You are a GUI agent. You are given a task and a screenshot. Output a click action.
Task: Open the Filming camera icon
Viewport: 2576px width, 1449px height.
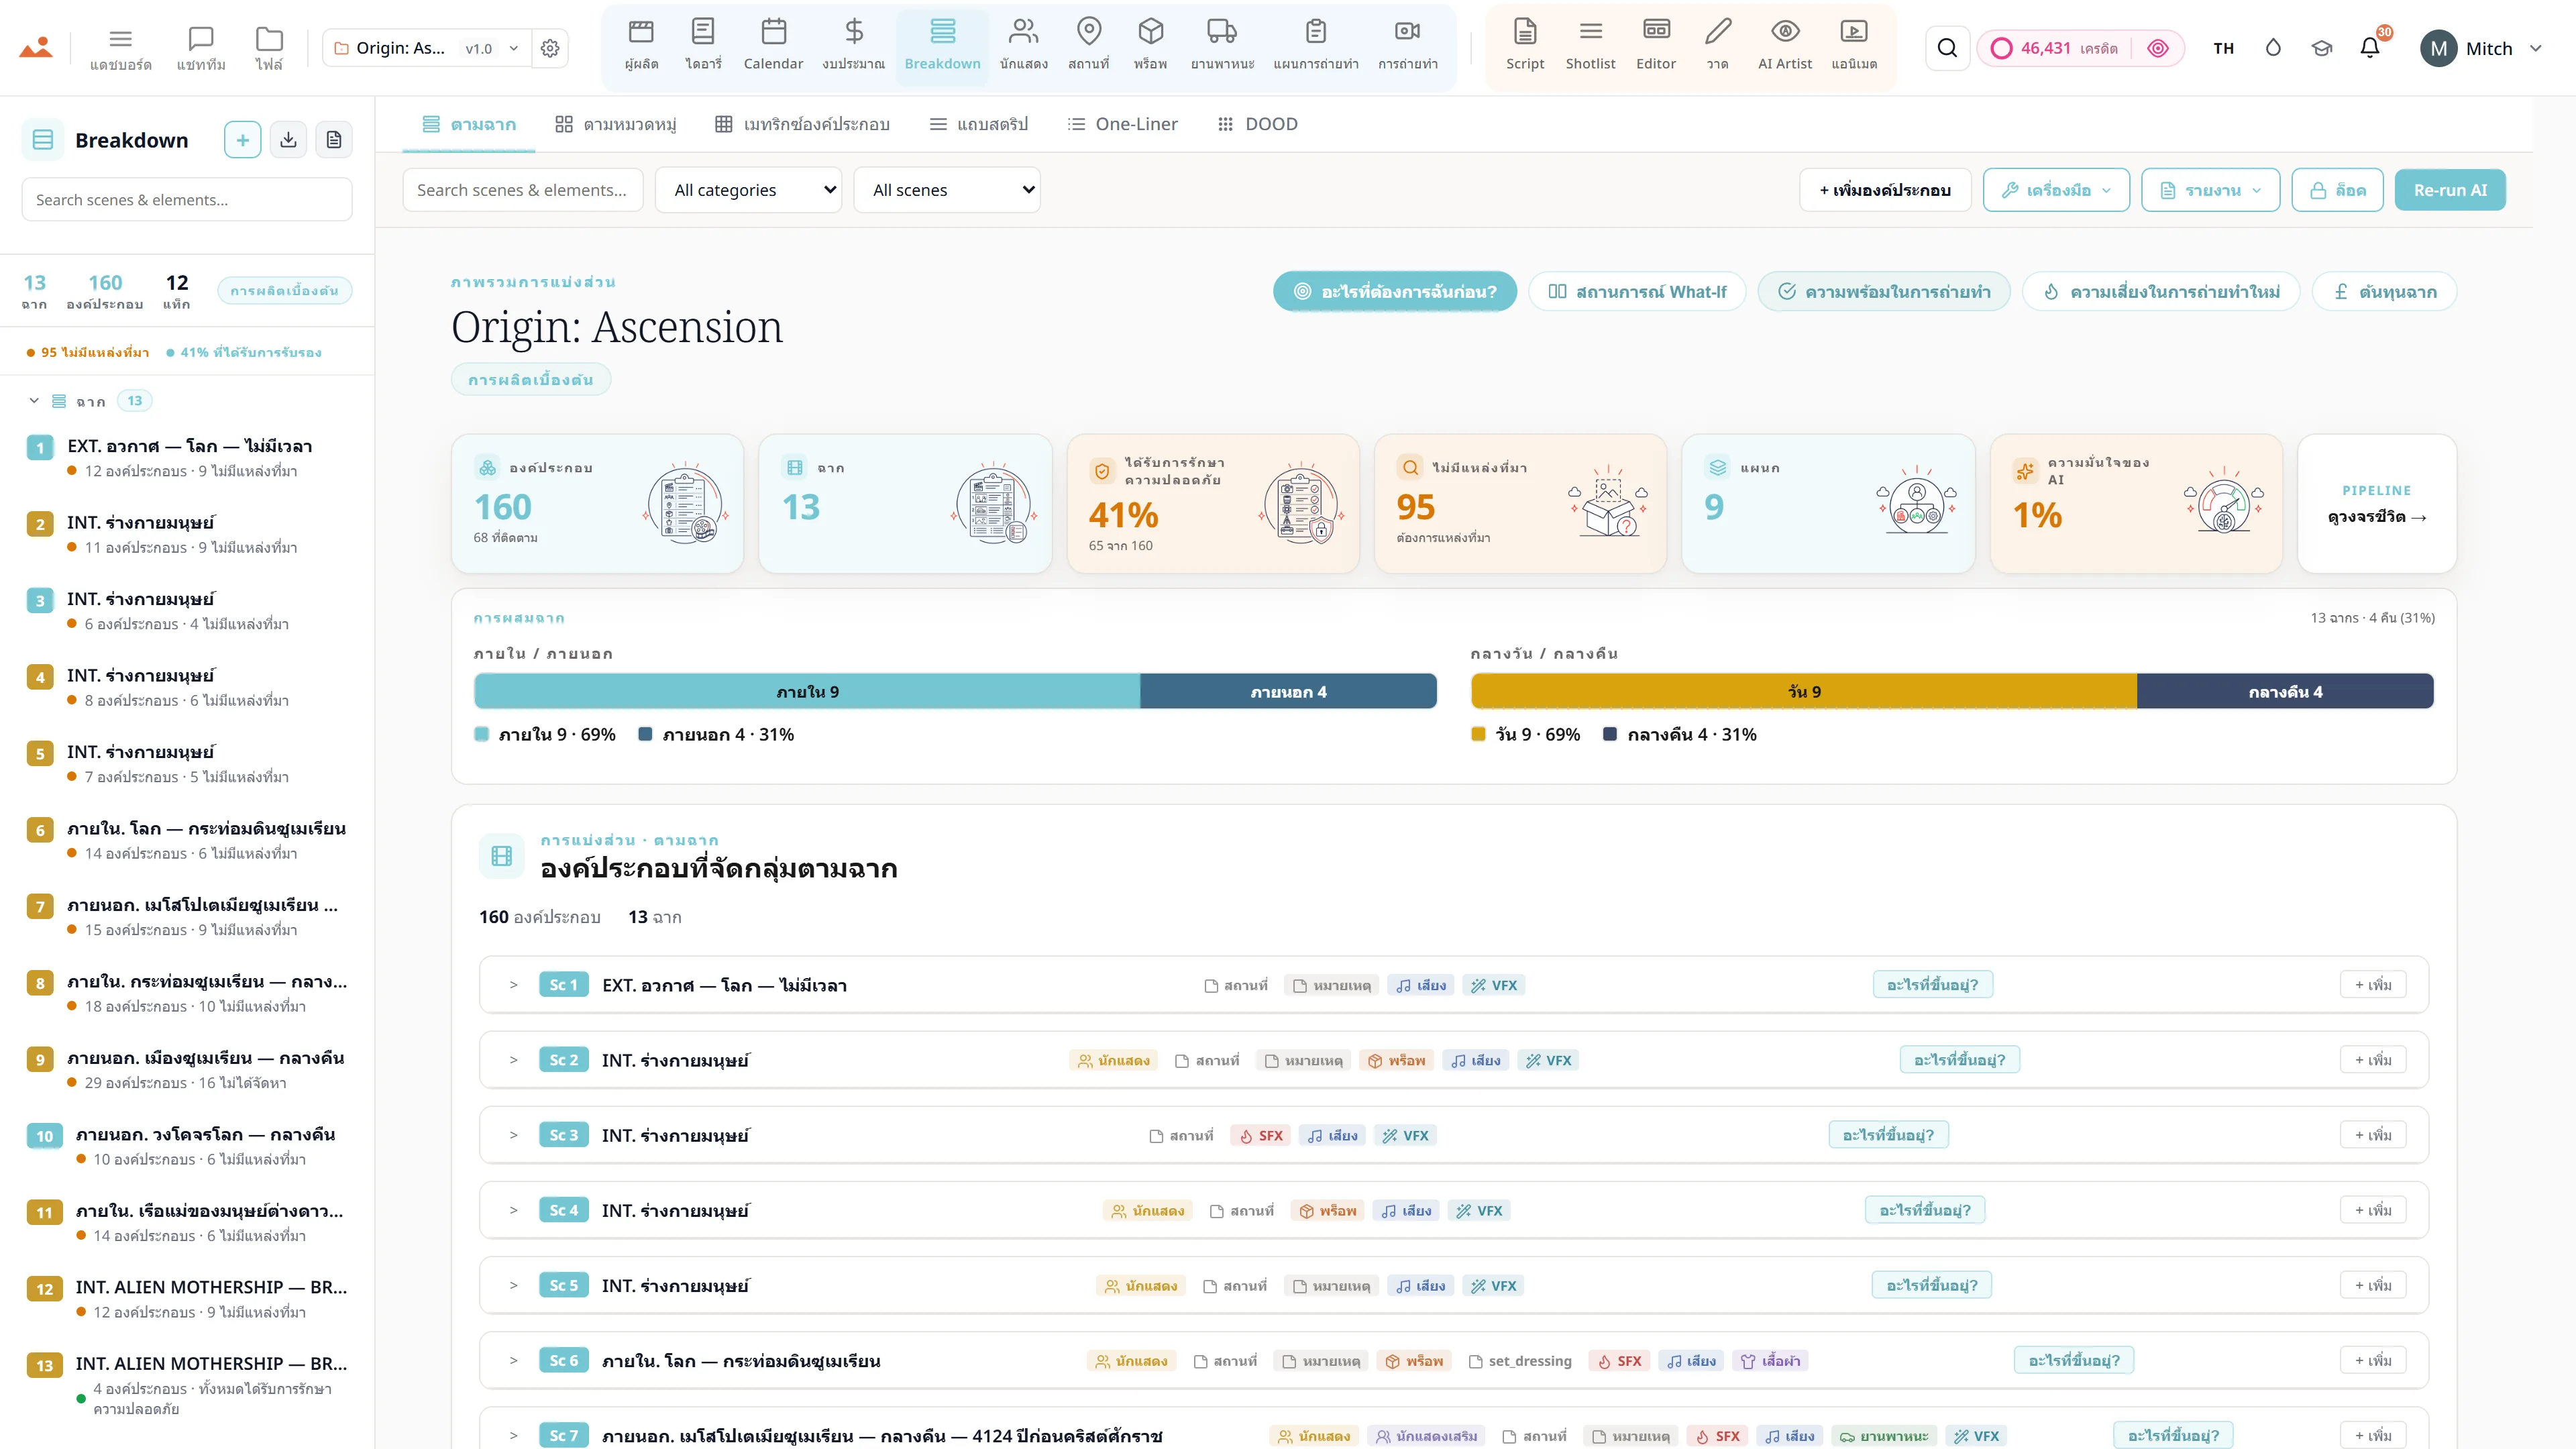pos(1407,45)
